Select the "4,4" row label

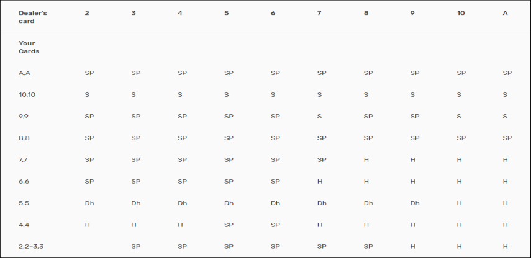(x=24, y=225)
